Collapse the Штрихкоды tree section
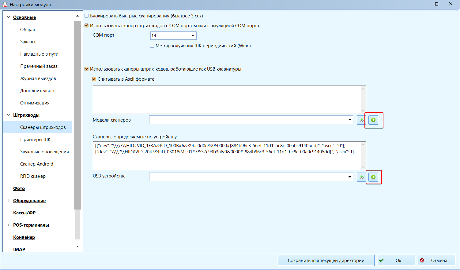 click(x=8, y=115)
